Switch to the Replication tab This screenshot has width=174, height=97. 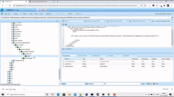coord(97,56)
